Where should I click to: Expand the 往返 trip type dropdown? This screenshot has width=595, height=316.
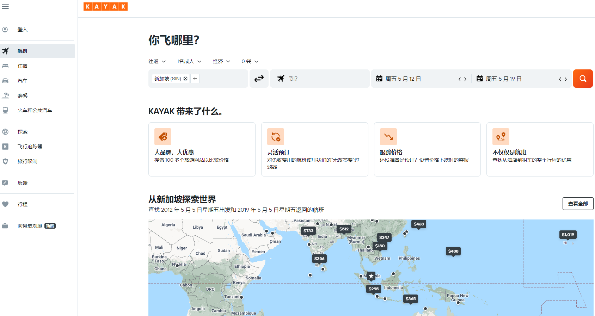157,61
